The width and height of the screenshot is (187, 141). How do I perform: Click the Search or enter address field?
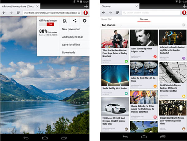(x=151, y=13)
